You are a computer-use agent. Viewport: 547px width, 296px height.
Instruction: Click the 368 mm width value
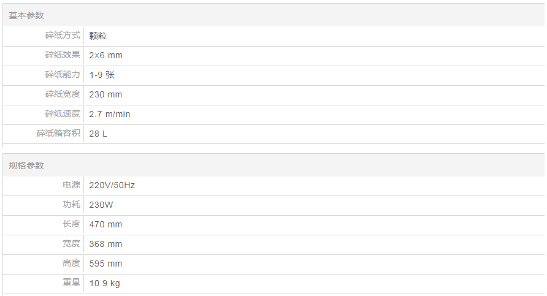point(105,244)
